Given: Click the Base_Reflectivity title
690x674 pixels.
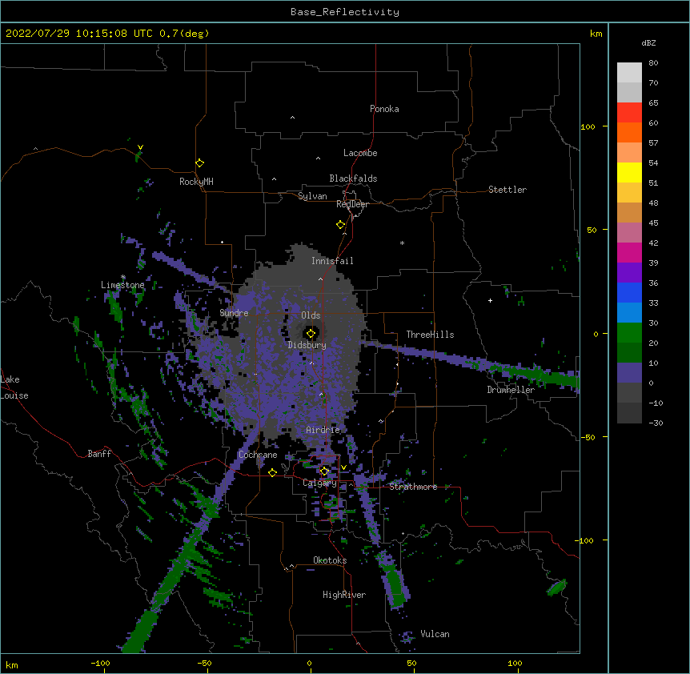Looking at the screenshot, I should coord(345,12).
